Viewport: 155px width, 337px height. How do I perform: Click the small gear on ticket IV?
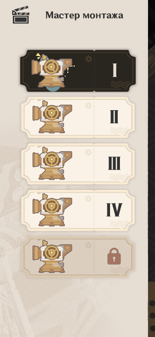tap(88, 199)
